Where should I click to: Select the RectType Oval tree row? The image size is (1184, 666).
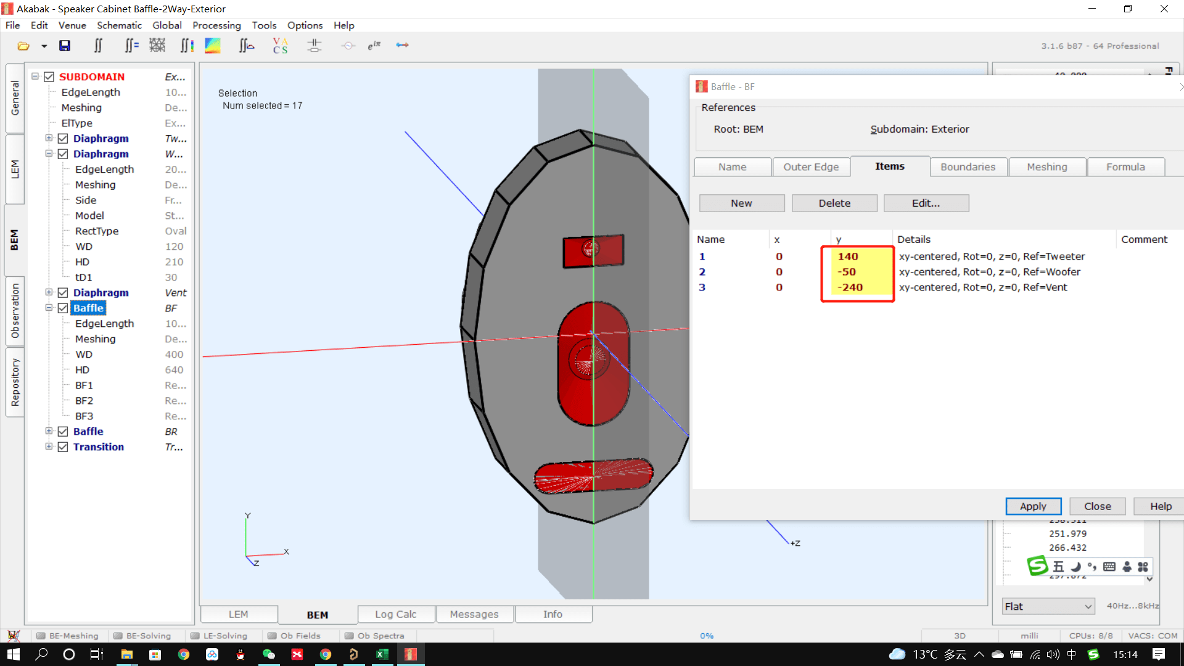coord(130,231)
